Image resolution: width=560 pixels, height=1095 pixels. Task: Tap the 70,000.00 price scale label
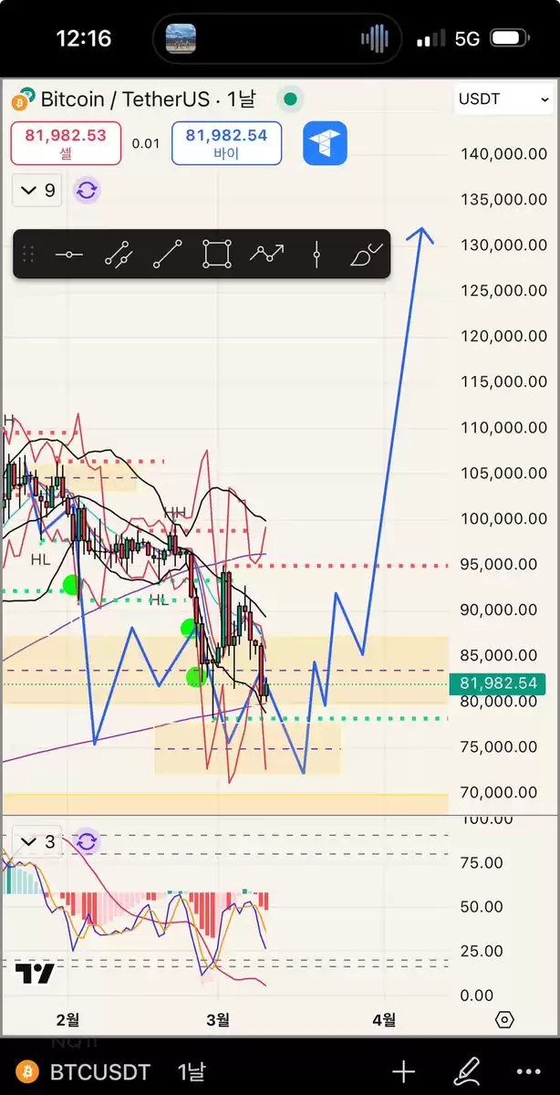tap(499, 792)
